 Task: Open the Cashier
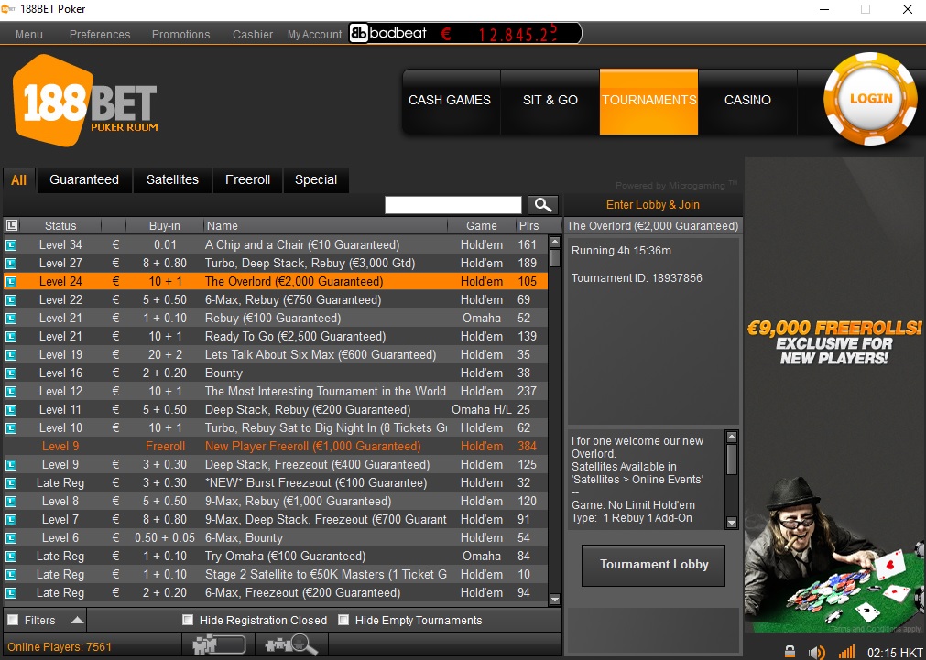(x=253, y=34)
